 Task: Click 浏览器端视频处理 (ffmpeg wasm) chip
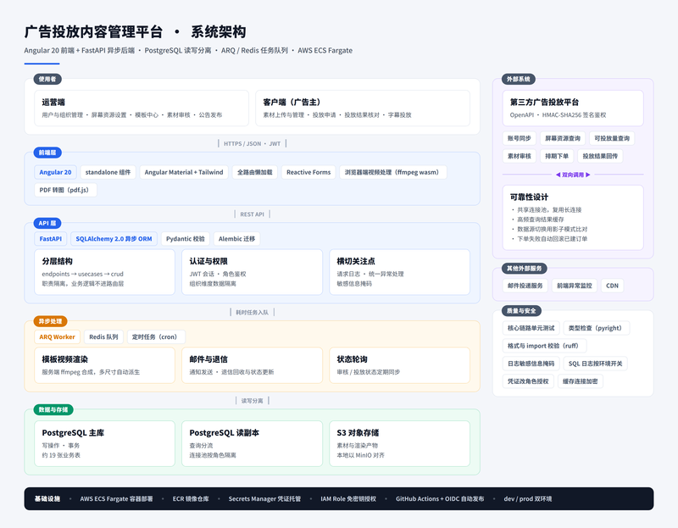393,172
